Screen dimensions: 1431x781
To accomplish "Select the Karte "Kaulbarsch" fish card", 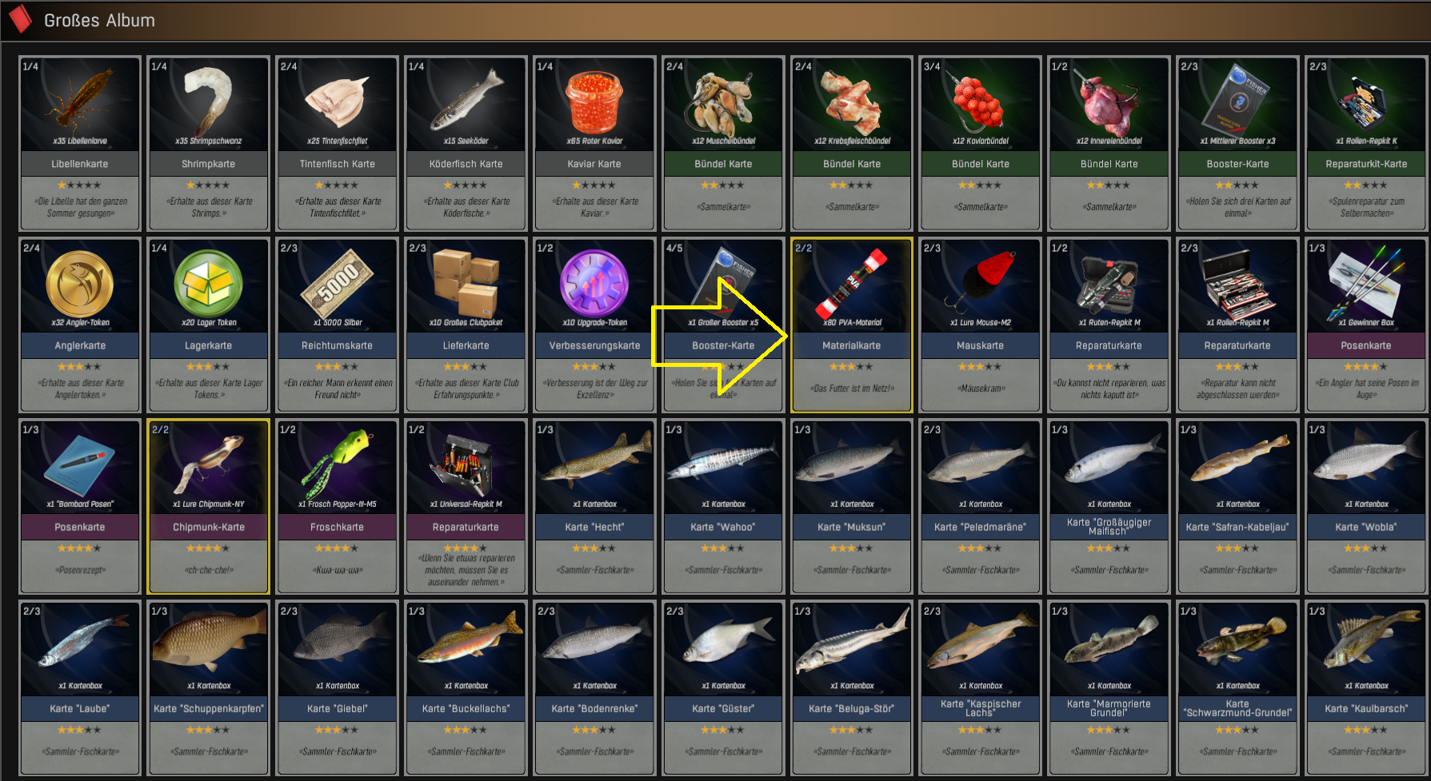I will point(1366,688).
